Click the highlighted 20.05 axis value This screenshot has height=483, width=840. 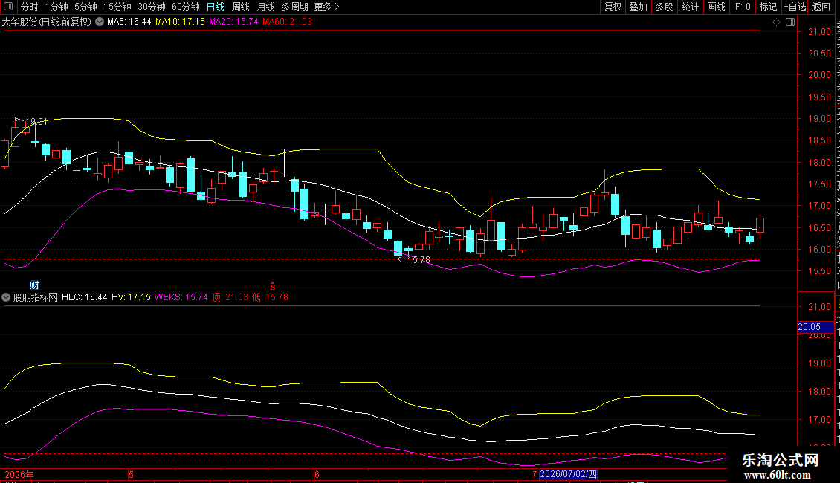tap(816, 327)
